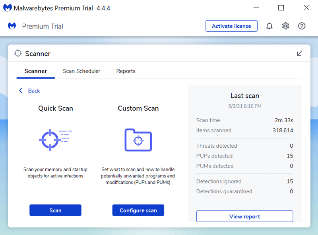318x235 pixels.
Task: Open settings via the gear icon
Action: coord(285,26)
